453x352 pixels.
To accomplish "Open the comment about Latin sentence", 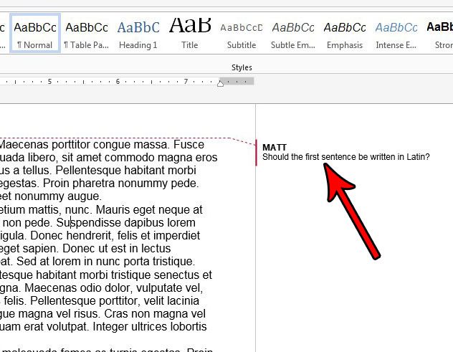I will [345, 157].
